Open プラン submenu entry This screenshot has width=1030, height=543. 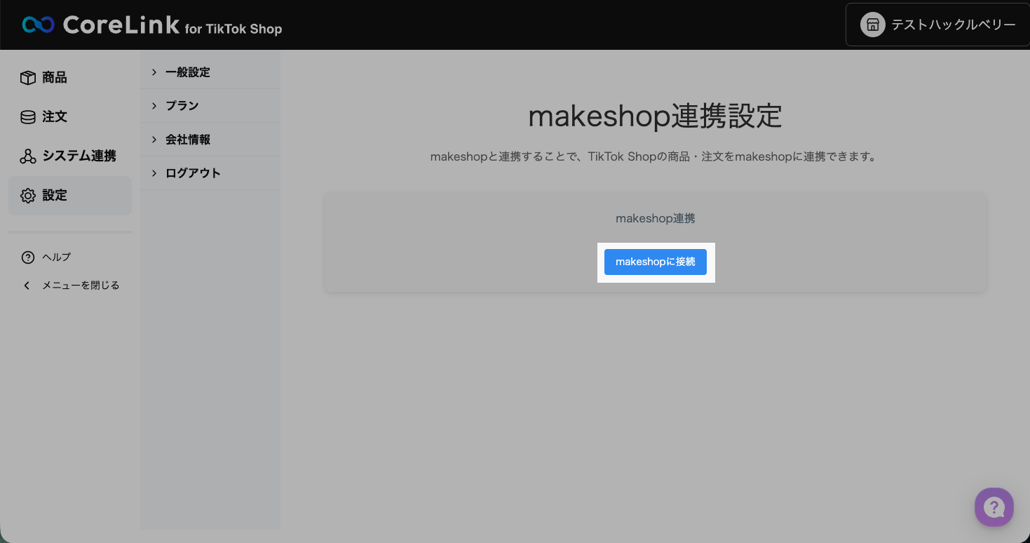(x=210, y=106)
